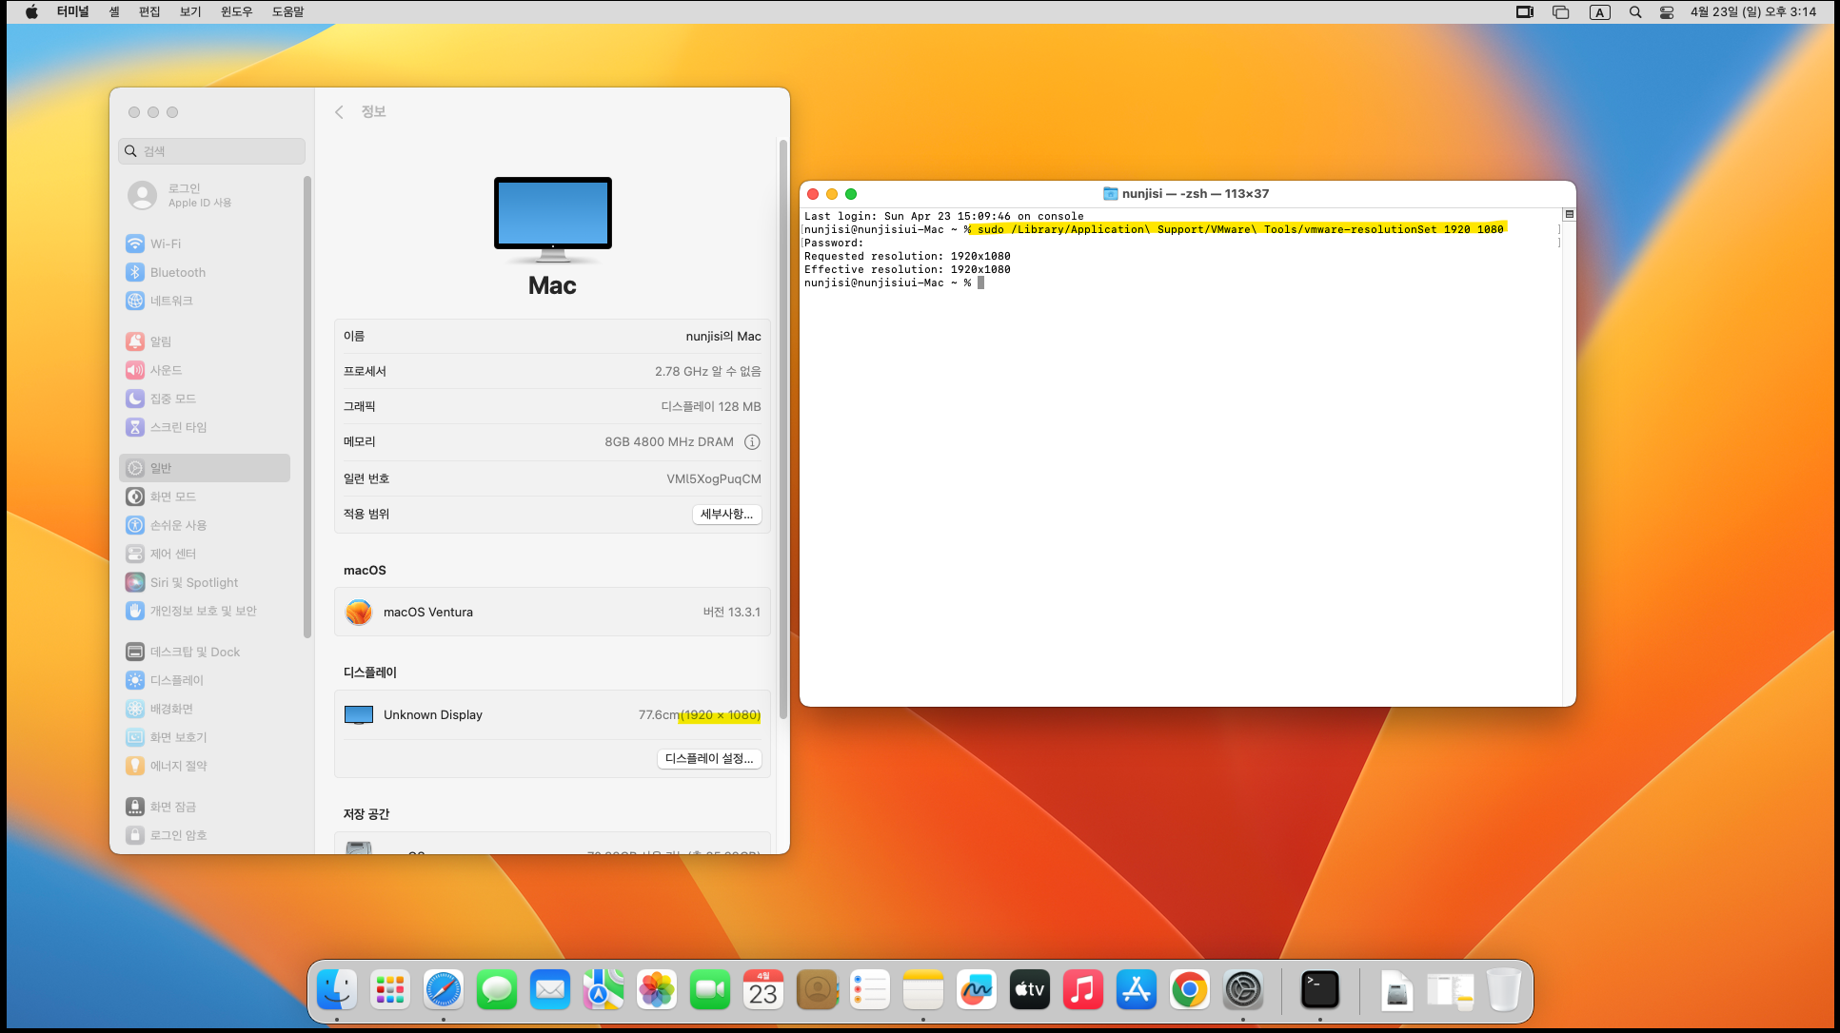This screenshot has width=1840, height=1033.
Task: Open Terminal icon in the Dock
Action: (1320, 990)
